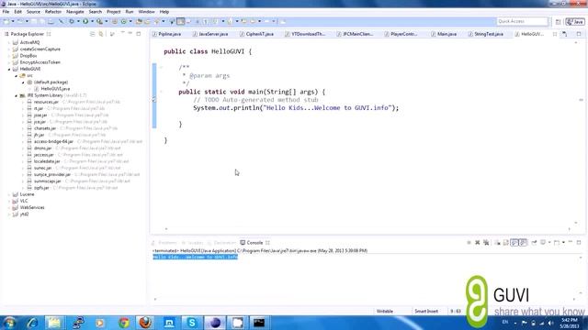Image resolution: width=588 pixels, height=330 pixels.
Task: Toggle show console on standard error
Action: (524, 242)
